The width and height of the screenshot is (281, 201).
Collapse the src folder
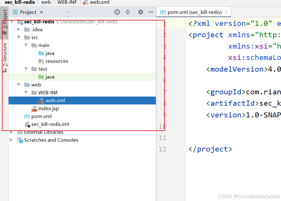[19, 38]
